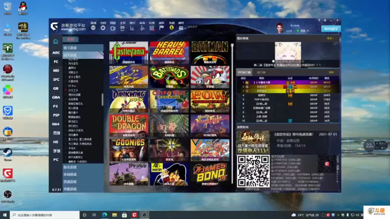Select the PS platform in the sidebar
The width and height of the screenshot is (390, 219).
click(x=56, y=106)
